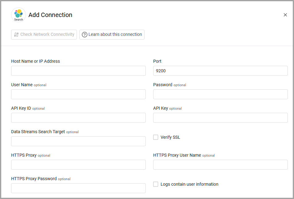
Task: Enable the Verify SSL checkbox
Action: pos(156,137)
